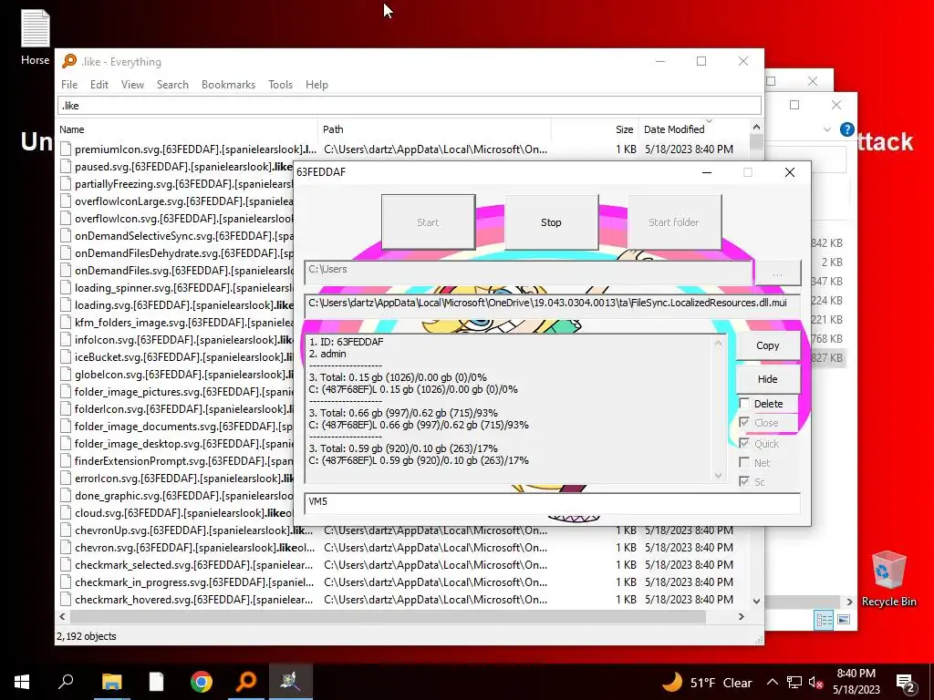Click the Everything window title icon
This screenshot has height=700, width=934.
[69, 61]
